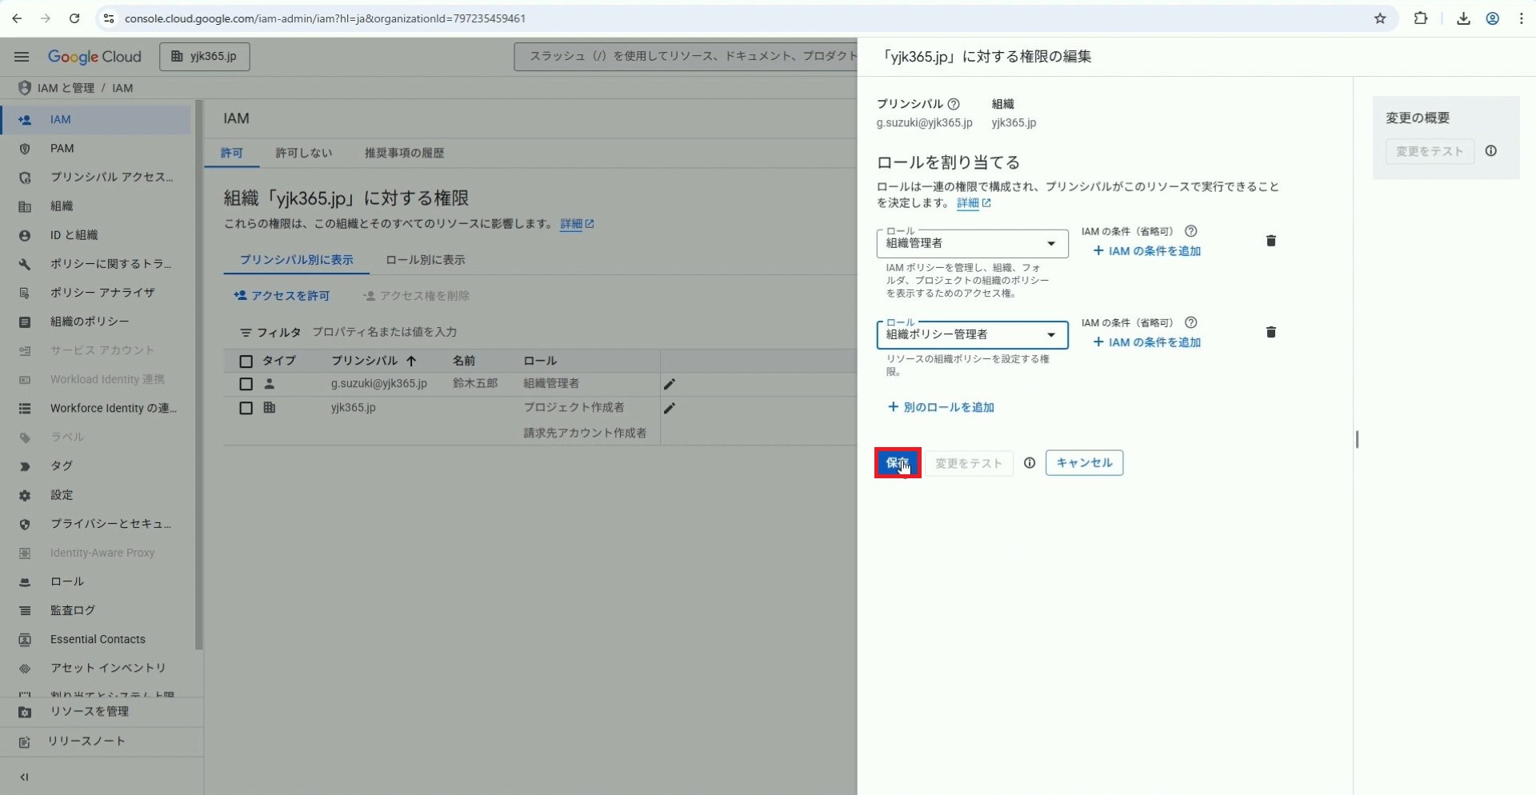
Task: Check the box for yjk365.jp row
Action: coord(246,409)
